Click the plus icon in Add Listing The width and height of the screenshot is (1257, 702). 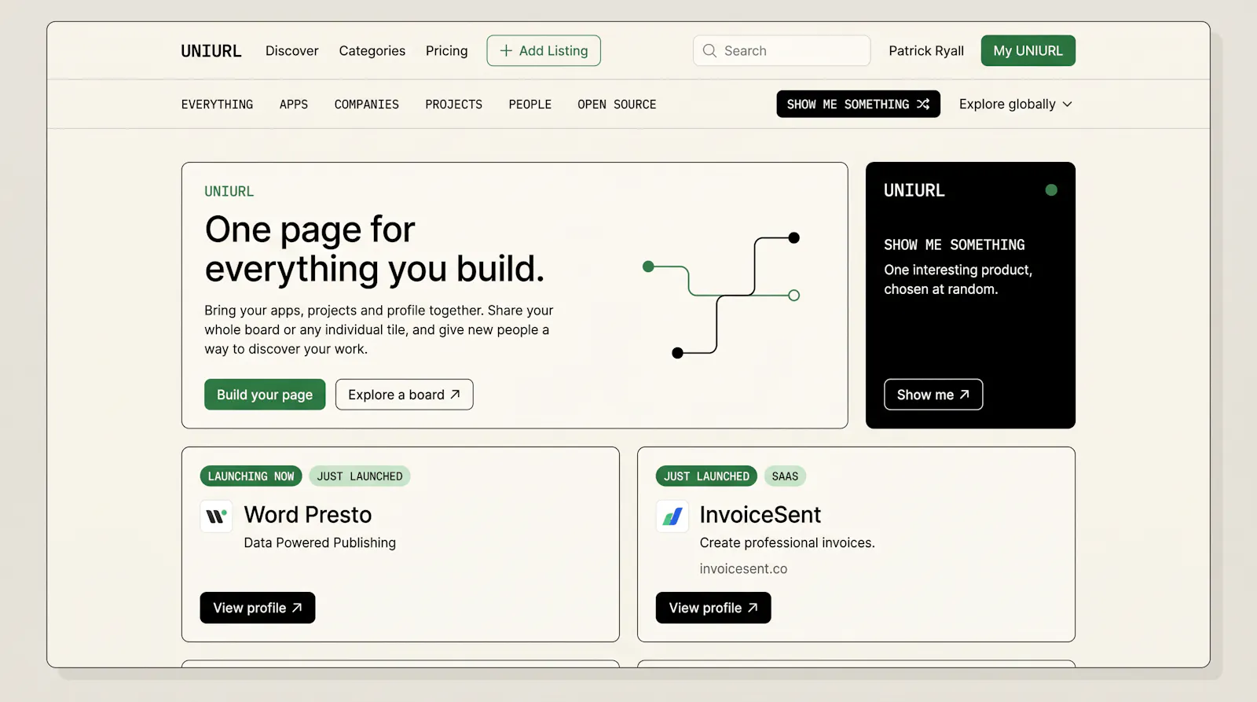506,50
